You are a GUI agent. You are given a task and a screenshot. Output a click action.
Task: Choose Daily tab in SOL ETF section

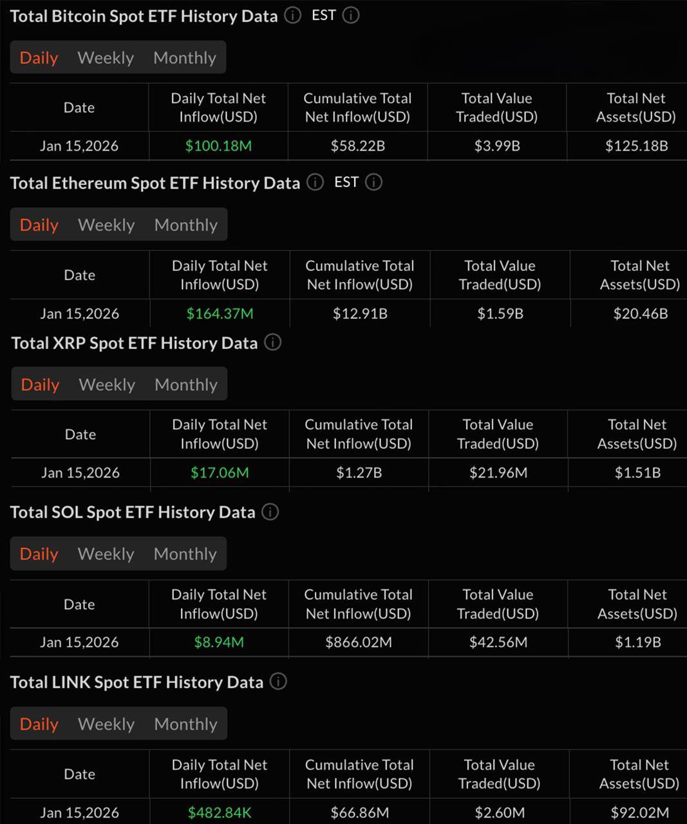[x=39, y=554]
